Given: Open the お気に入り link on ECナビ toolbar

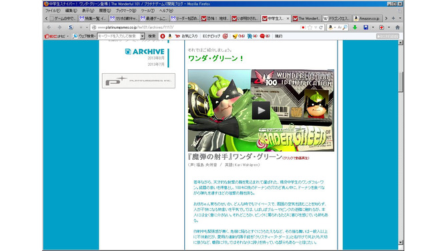Looking at the screenshot, I should coord(190,36).
